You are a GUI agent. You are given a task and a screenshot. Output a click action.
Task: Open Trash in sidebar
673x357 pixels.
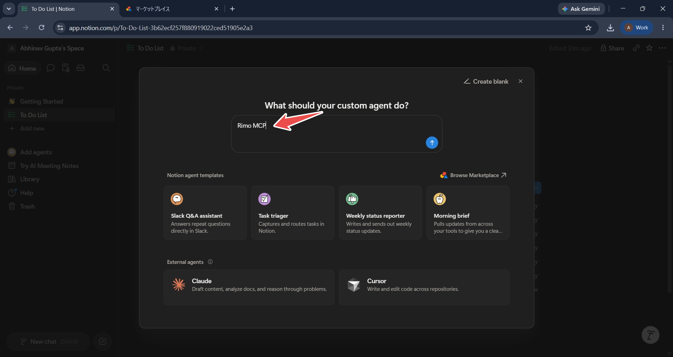point(59,206)
